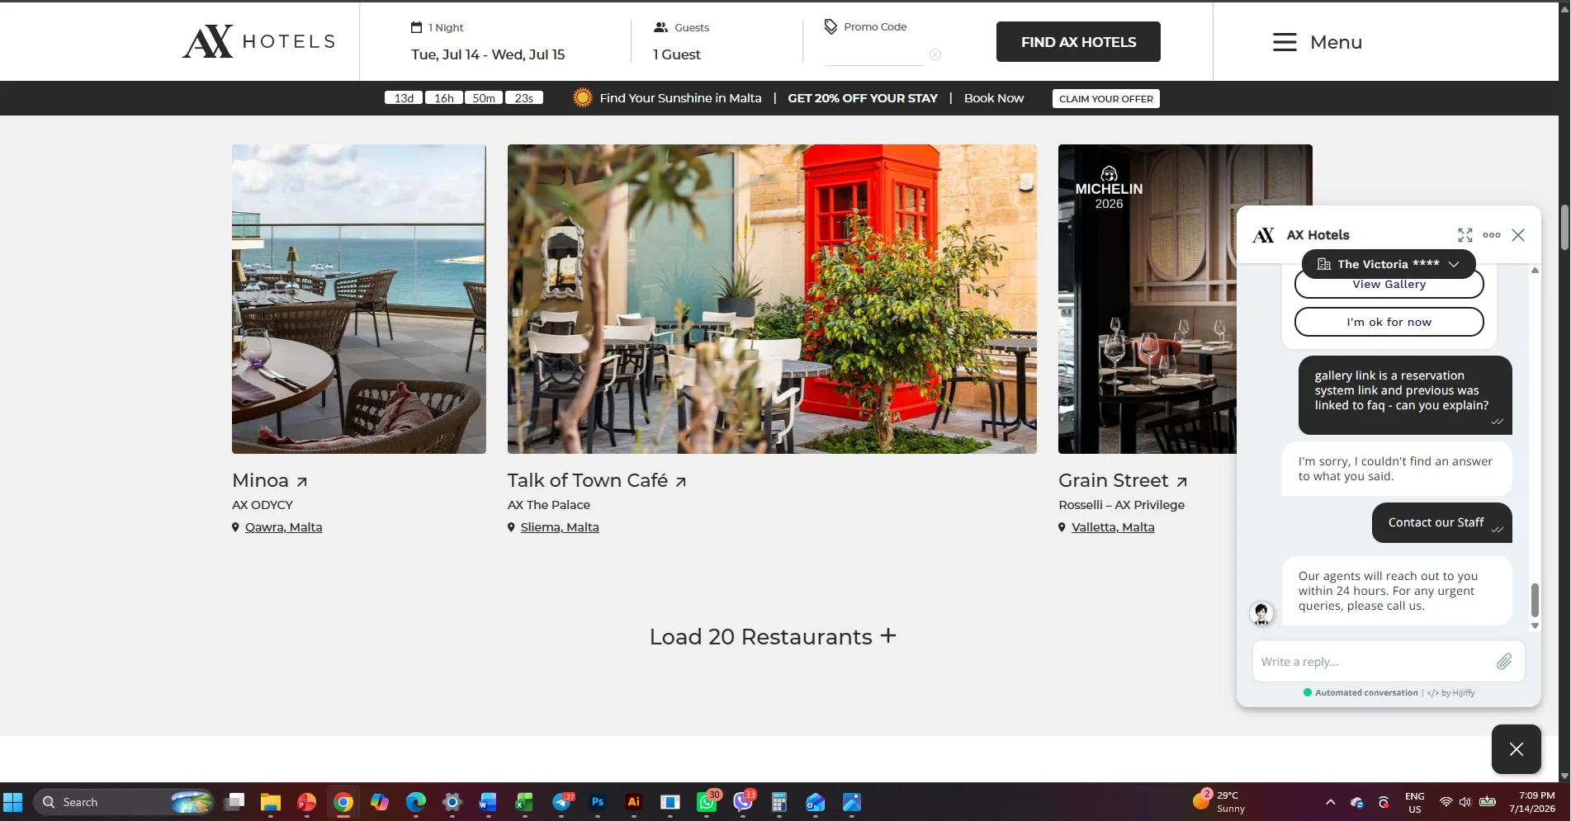The image size is (1571, 821).
Task: Open the Sliema, Malta location link
Action: pos(560,527)
